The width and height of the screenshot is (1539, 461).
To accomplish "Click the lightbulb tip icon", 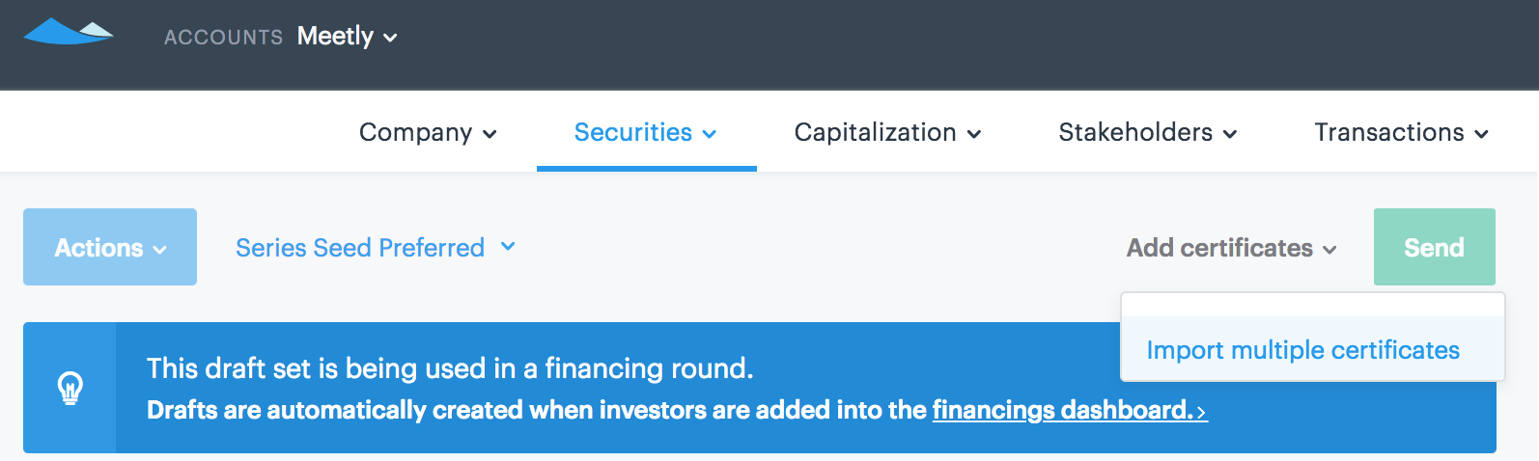I will (x=70, y=388).
